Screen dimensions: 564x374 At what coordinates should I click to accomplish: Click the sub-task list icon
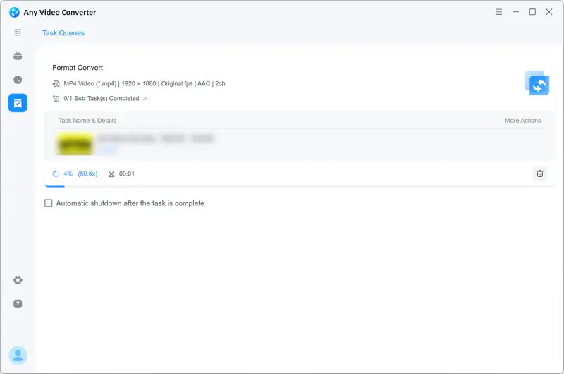[56, 98]
